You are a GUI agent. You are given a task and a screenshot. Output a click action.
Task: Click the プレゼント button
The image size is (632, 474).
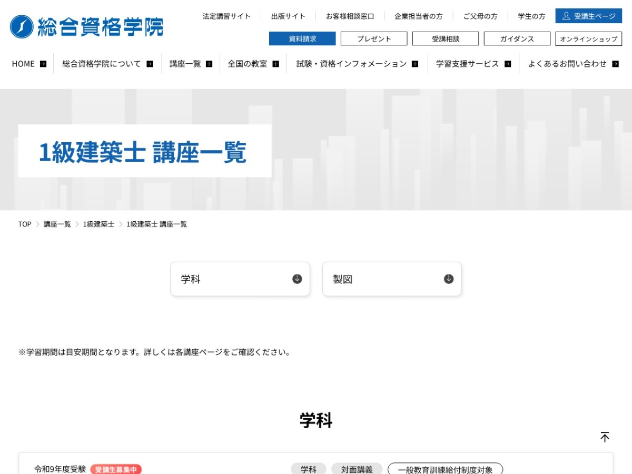(374, 38)
